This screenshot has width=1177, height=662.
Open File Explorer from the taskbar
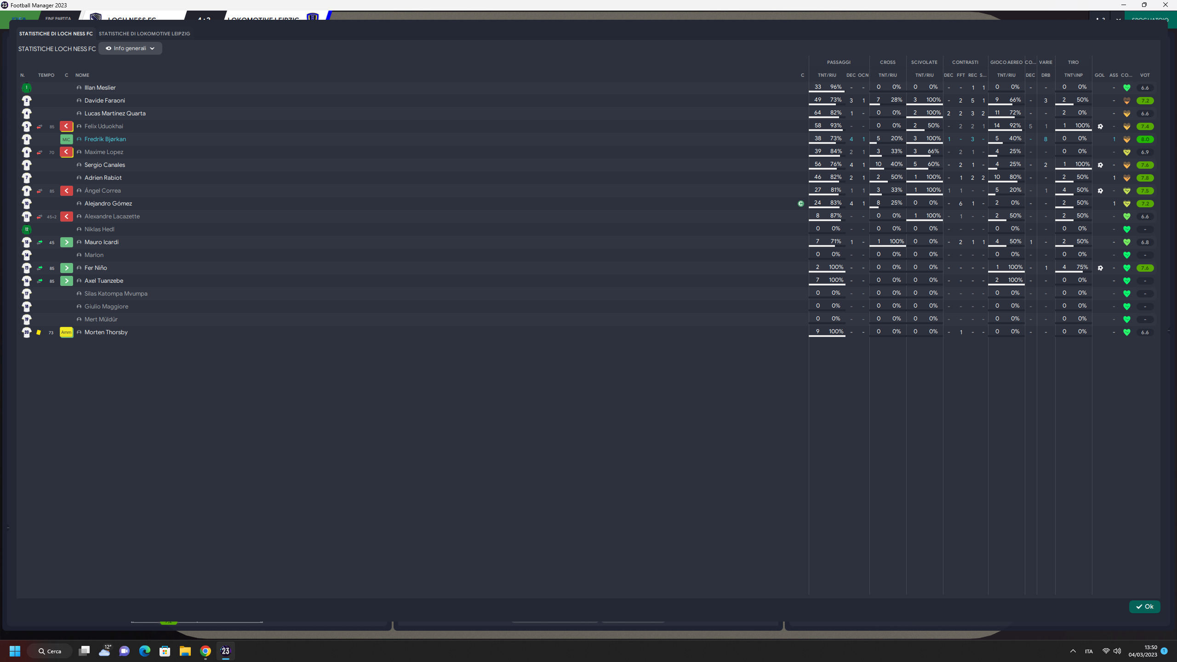[x=185, y=651]
